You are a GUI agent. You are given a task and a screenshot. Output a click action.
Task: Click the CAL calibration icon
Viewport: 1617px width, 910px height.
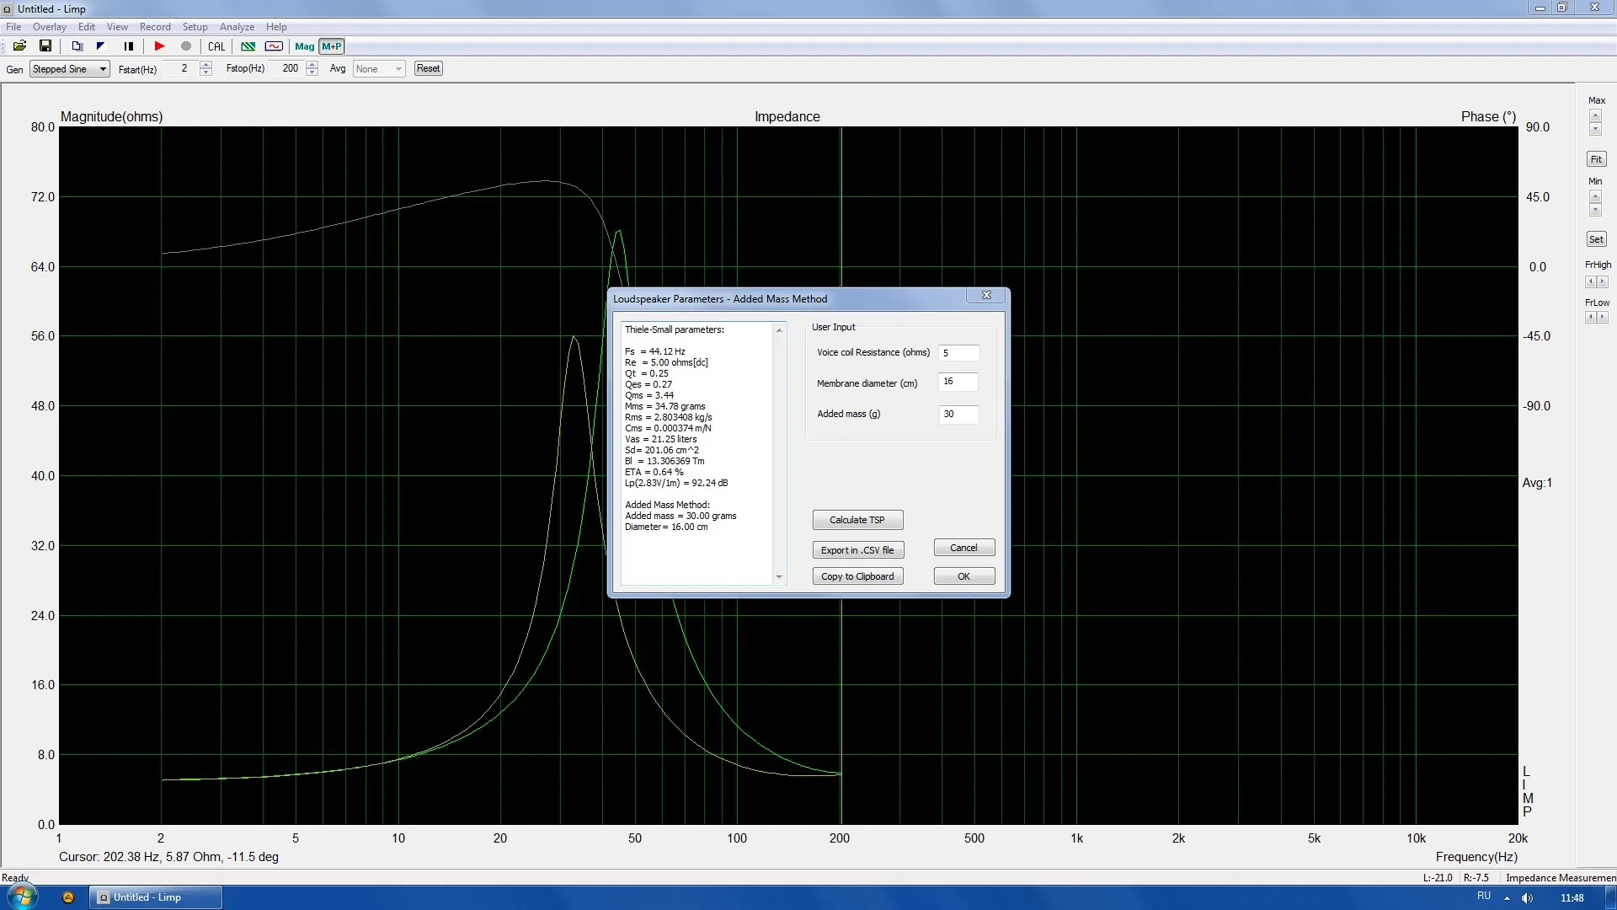click(x=216, y=46)
